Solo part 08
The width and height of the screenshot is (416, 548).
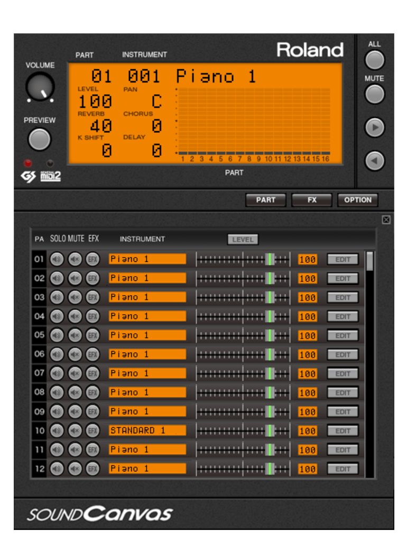(x=57, y=392)
